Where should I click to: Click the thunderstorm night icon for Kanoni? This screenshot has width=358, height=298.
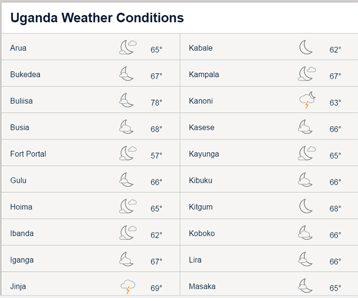coord(307,100)
